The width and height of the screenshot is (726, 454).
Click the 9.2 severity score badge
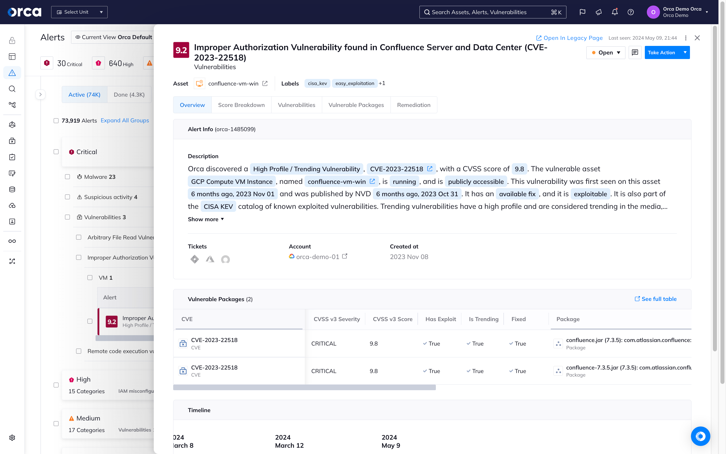[181, 50]
